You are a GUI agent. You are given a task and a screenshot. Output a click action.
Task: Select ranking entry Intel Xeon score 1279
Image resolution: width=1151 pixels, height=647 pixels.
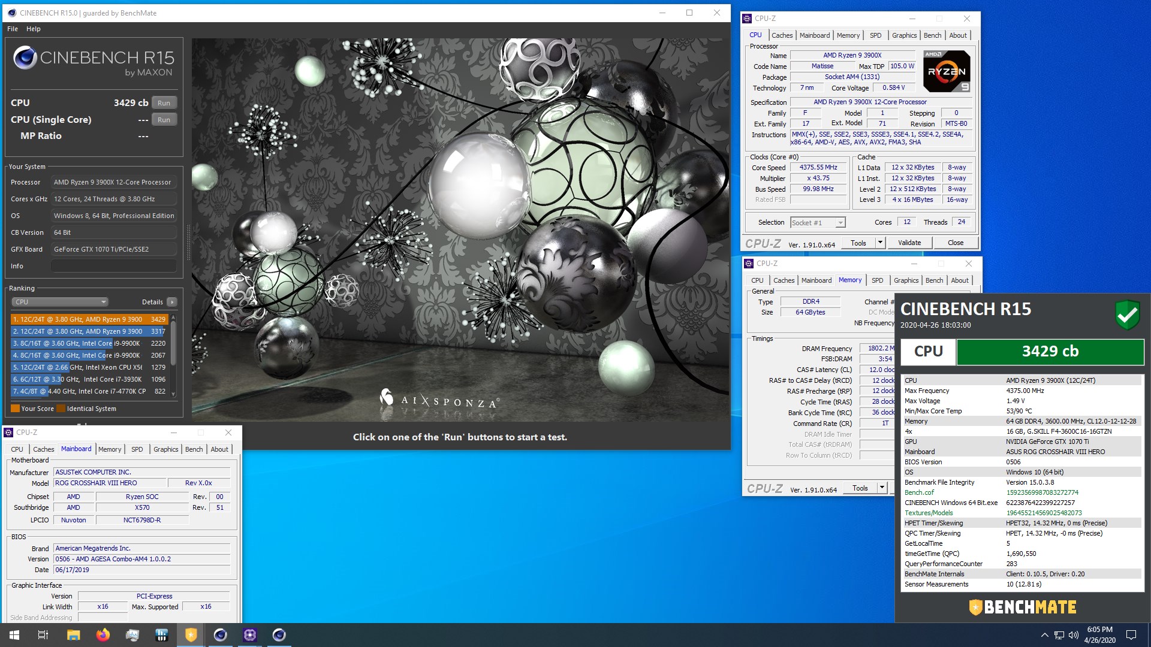pyautogui.click(x=90, y=367)
